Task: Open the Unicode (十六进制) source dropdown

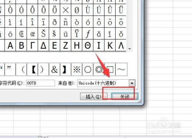Action: coord(132,83)
